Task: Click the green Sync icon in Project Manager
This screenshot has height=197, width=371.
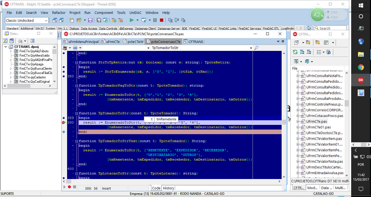Action: pos(295,52)
